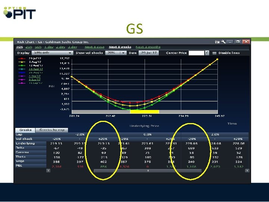Viewport: 269px width, 202px height.
Task: Click the Underlying row label
Action: [x=25, y=143]
